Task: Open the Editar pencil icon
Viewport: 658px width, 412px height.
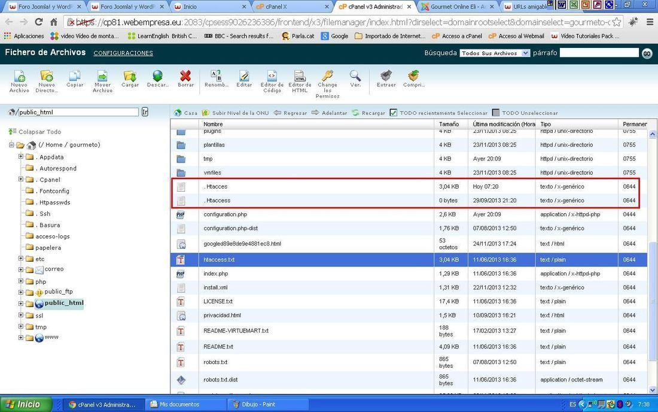Action: [244, 75]
